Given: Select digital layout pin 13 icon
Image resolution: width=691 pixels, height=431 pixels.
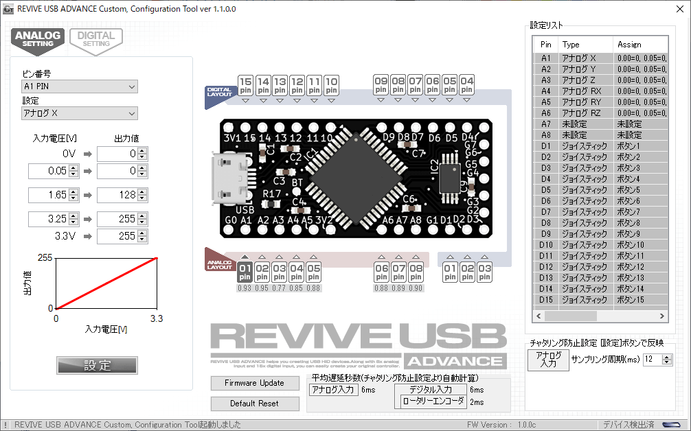Looking at the screenshot, I should coord(280,85).
